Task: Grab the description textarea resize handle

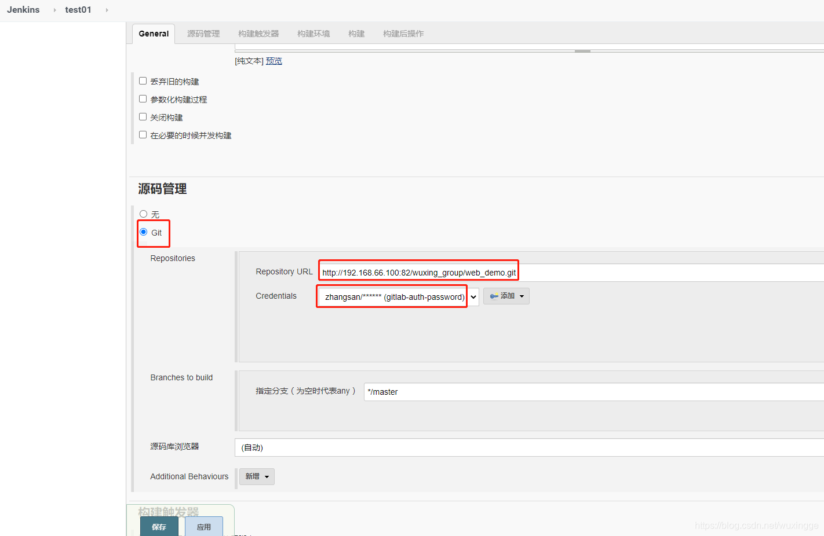Action: coord(582,51)
